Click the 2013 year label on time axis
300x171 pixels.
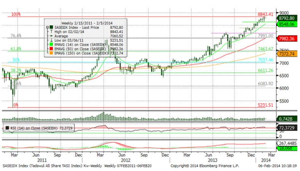(x=212, y=160)
